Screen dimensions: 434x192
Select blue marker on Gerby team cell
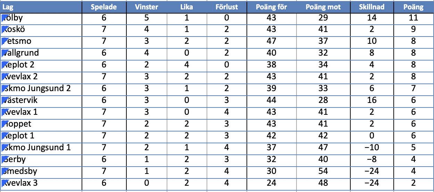tap(5, 159)
